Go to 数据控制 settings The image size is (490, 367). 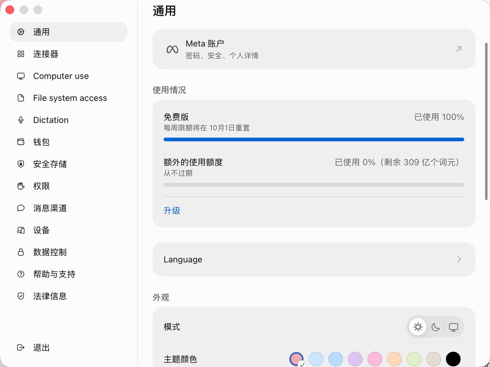pos(69,252)
